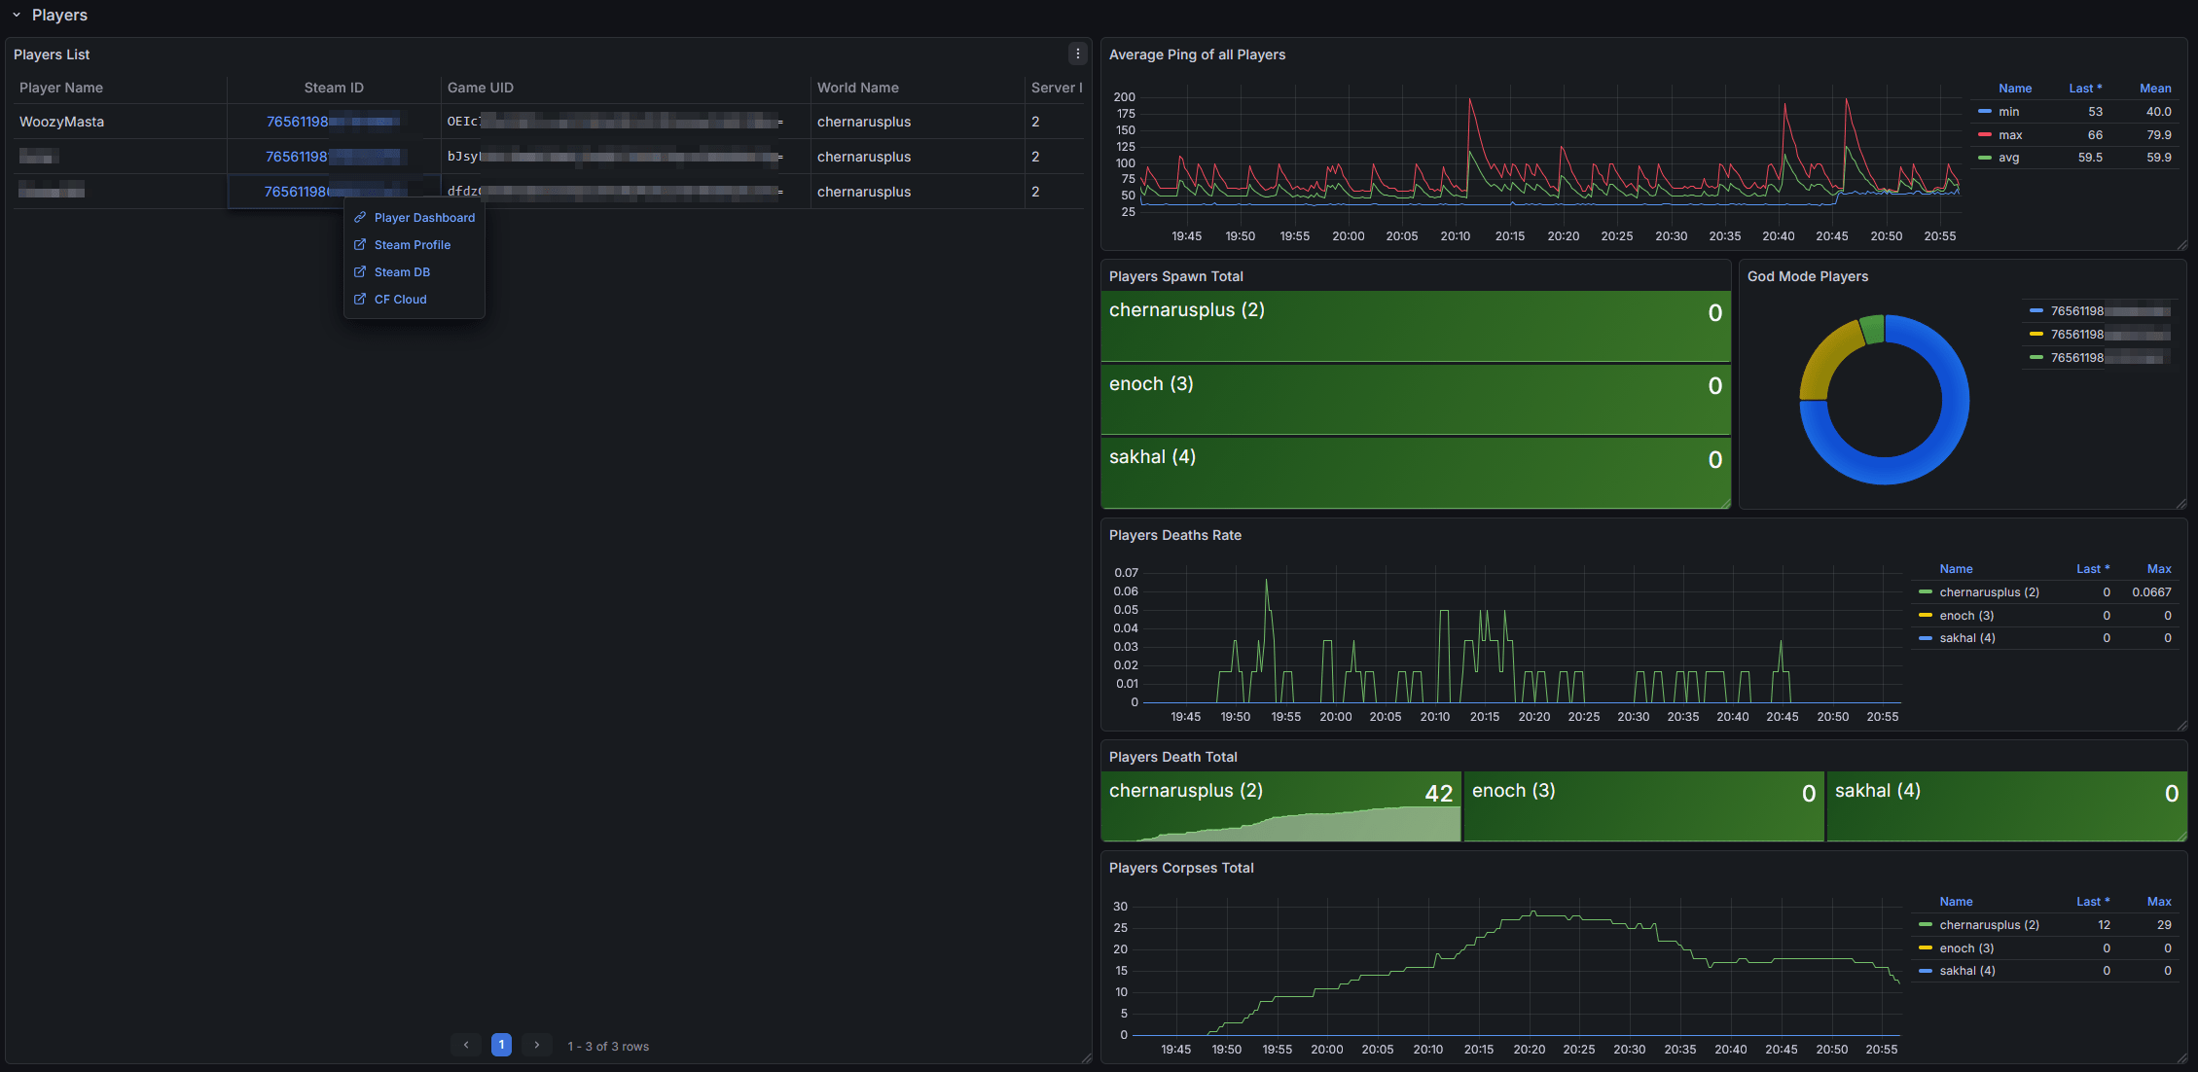
Task: Toggle the max series in ping legend
Action: pos(2010,135)
